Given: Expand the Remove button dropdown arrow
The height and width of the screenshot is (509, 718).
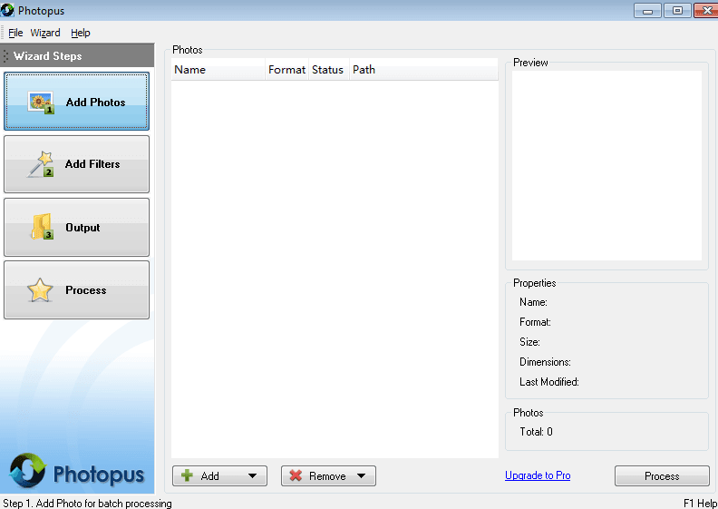Looking at the screenshot, I should pos(361,476).
